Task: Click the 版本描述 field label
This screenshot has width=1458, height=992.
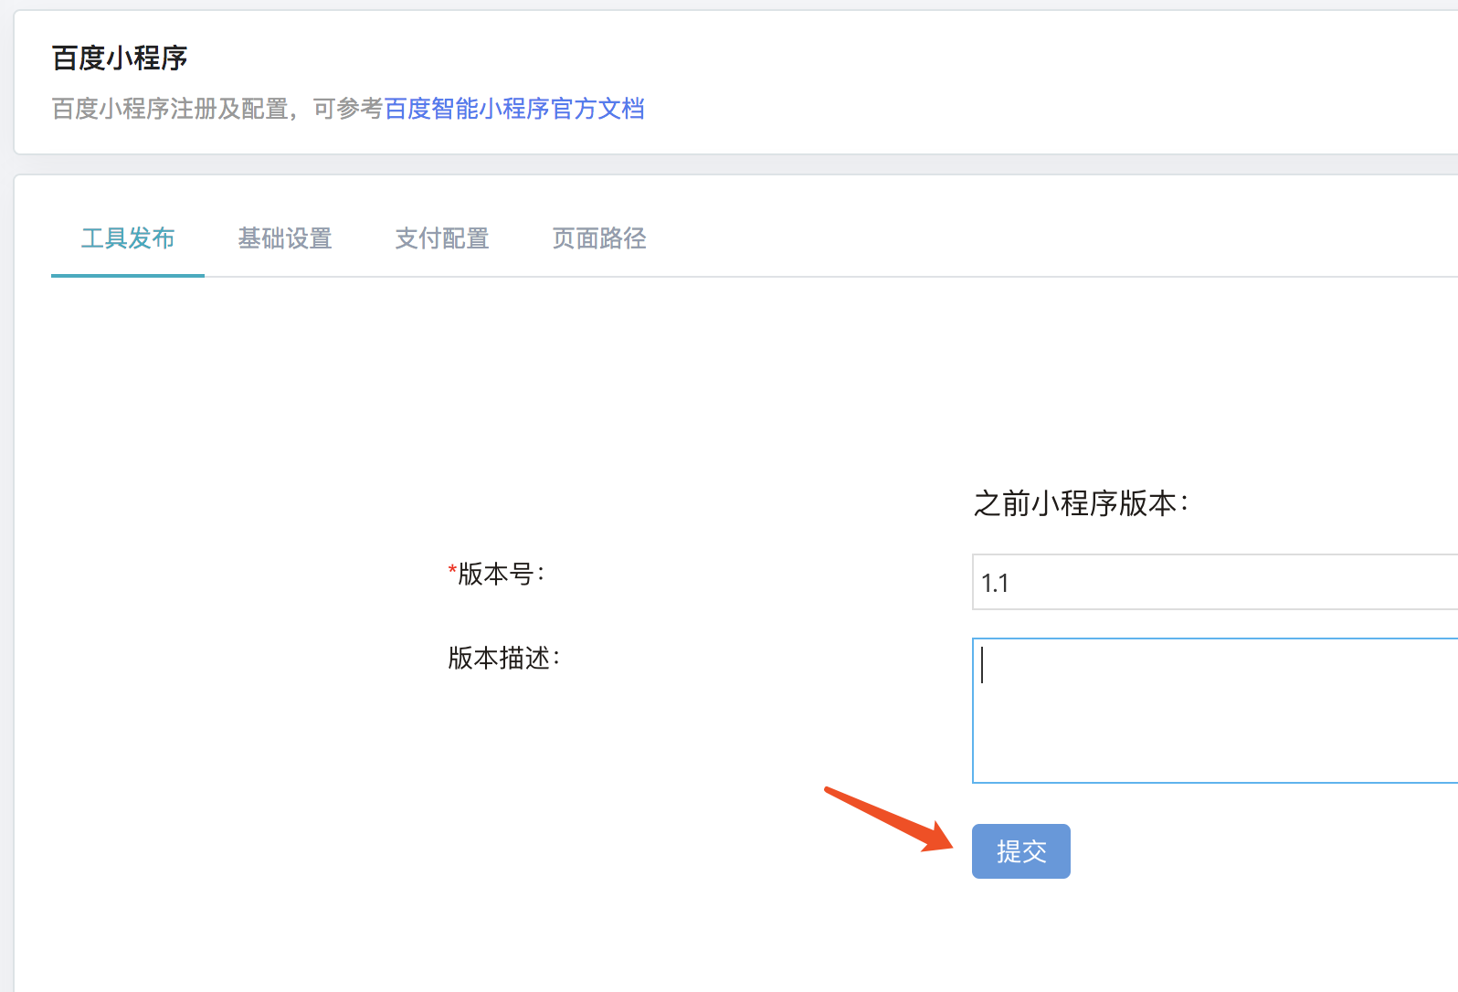Action: pyautogui.click(x=504, y=658)
